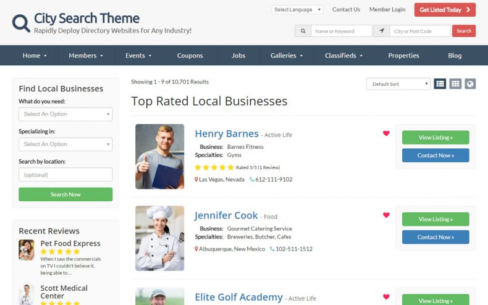
Task: Click 'Gourmet Catering Service' business name
Action: click(x=259, y=228)
